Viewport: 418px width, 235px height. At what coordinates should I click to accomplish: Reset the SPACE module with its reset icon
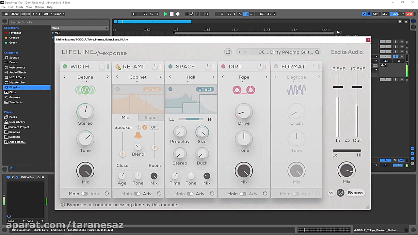[x=212, y=194]
